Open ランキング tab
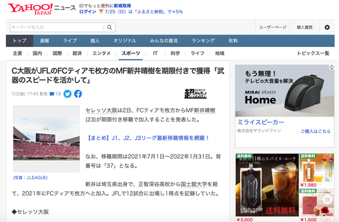Viewport: 339px width, 222px height. tap(203, 41)
